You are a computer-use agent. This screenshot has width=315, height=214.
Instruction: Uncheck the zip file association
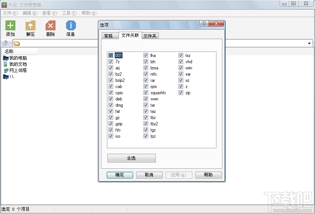coord(181,93)
